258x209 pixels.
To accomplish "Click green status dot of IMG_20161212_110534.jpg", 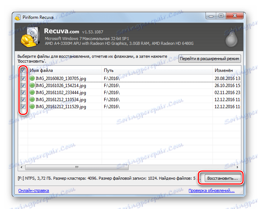I will click(32, 99).
